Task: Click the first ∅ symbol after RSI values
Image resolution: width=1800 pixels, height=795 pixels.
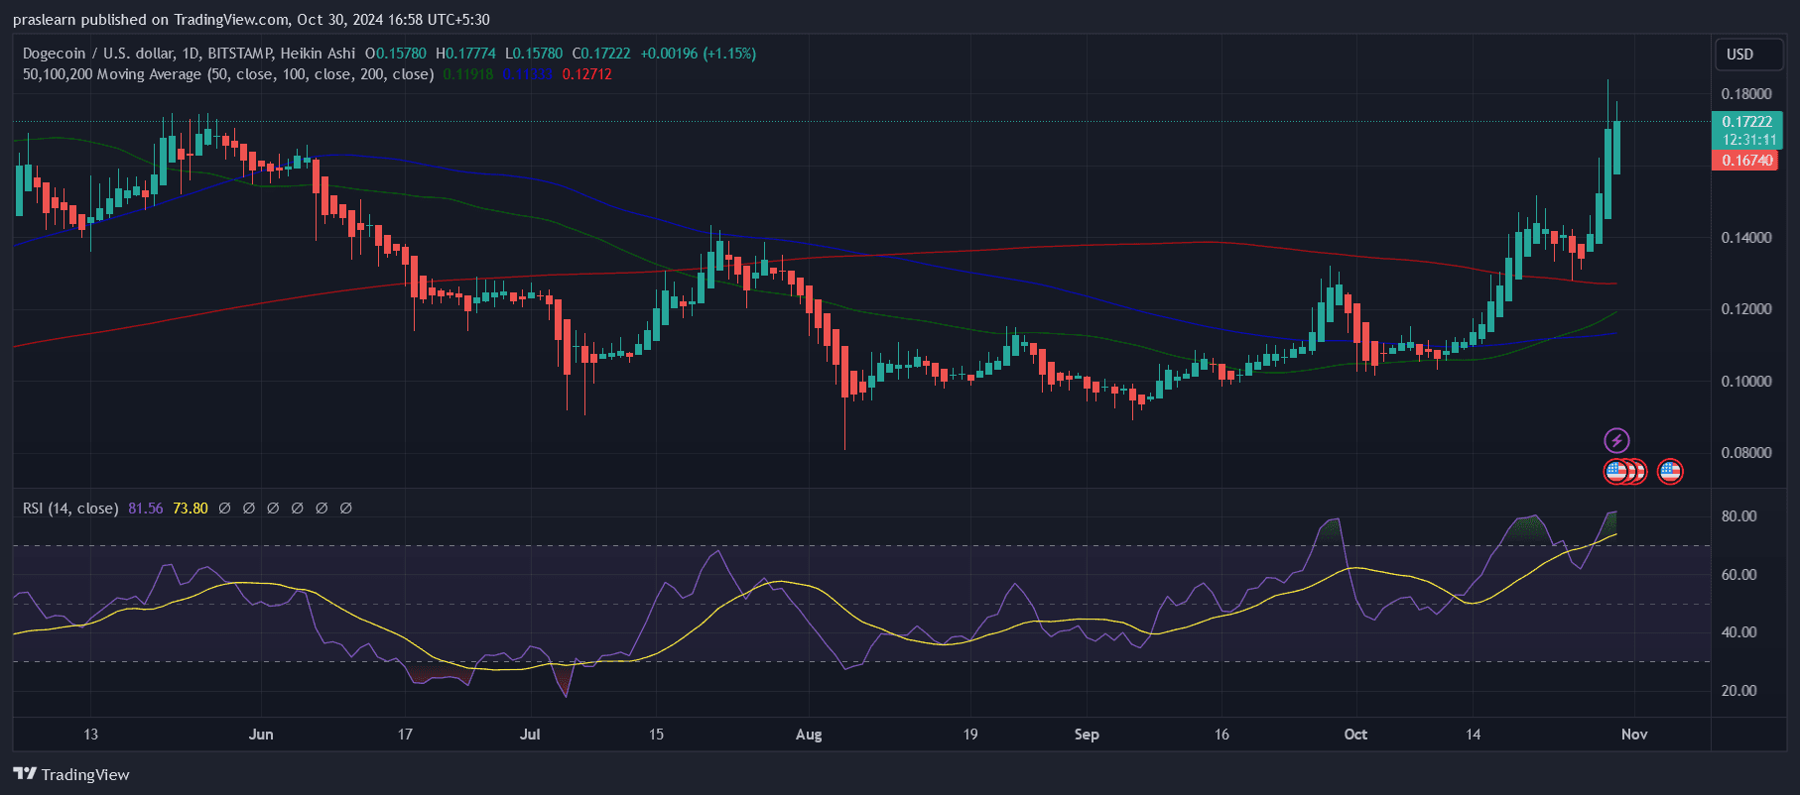Action: point(225,508)
